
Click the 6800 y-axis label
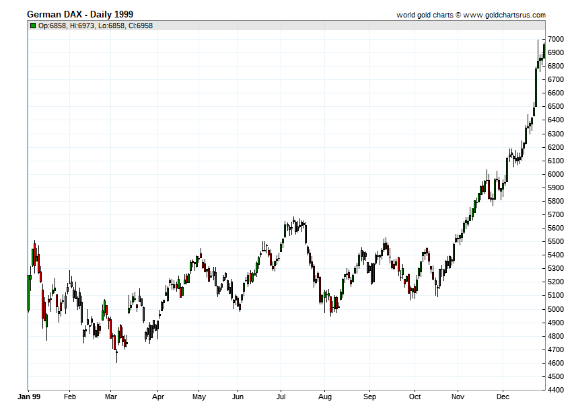click(x=556, y=67)
